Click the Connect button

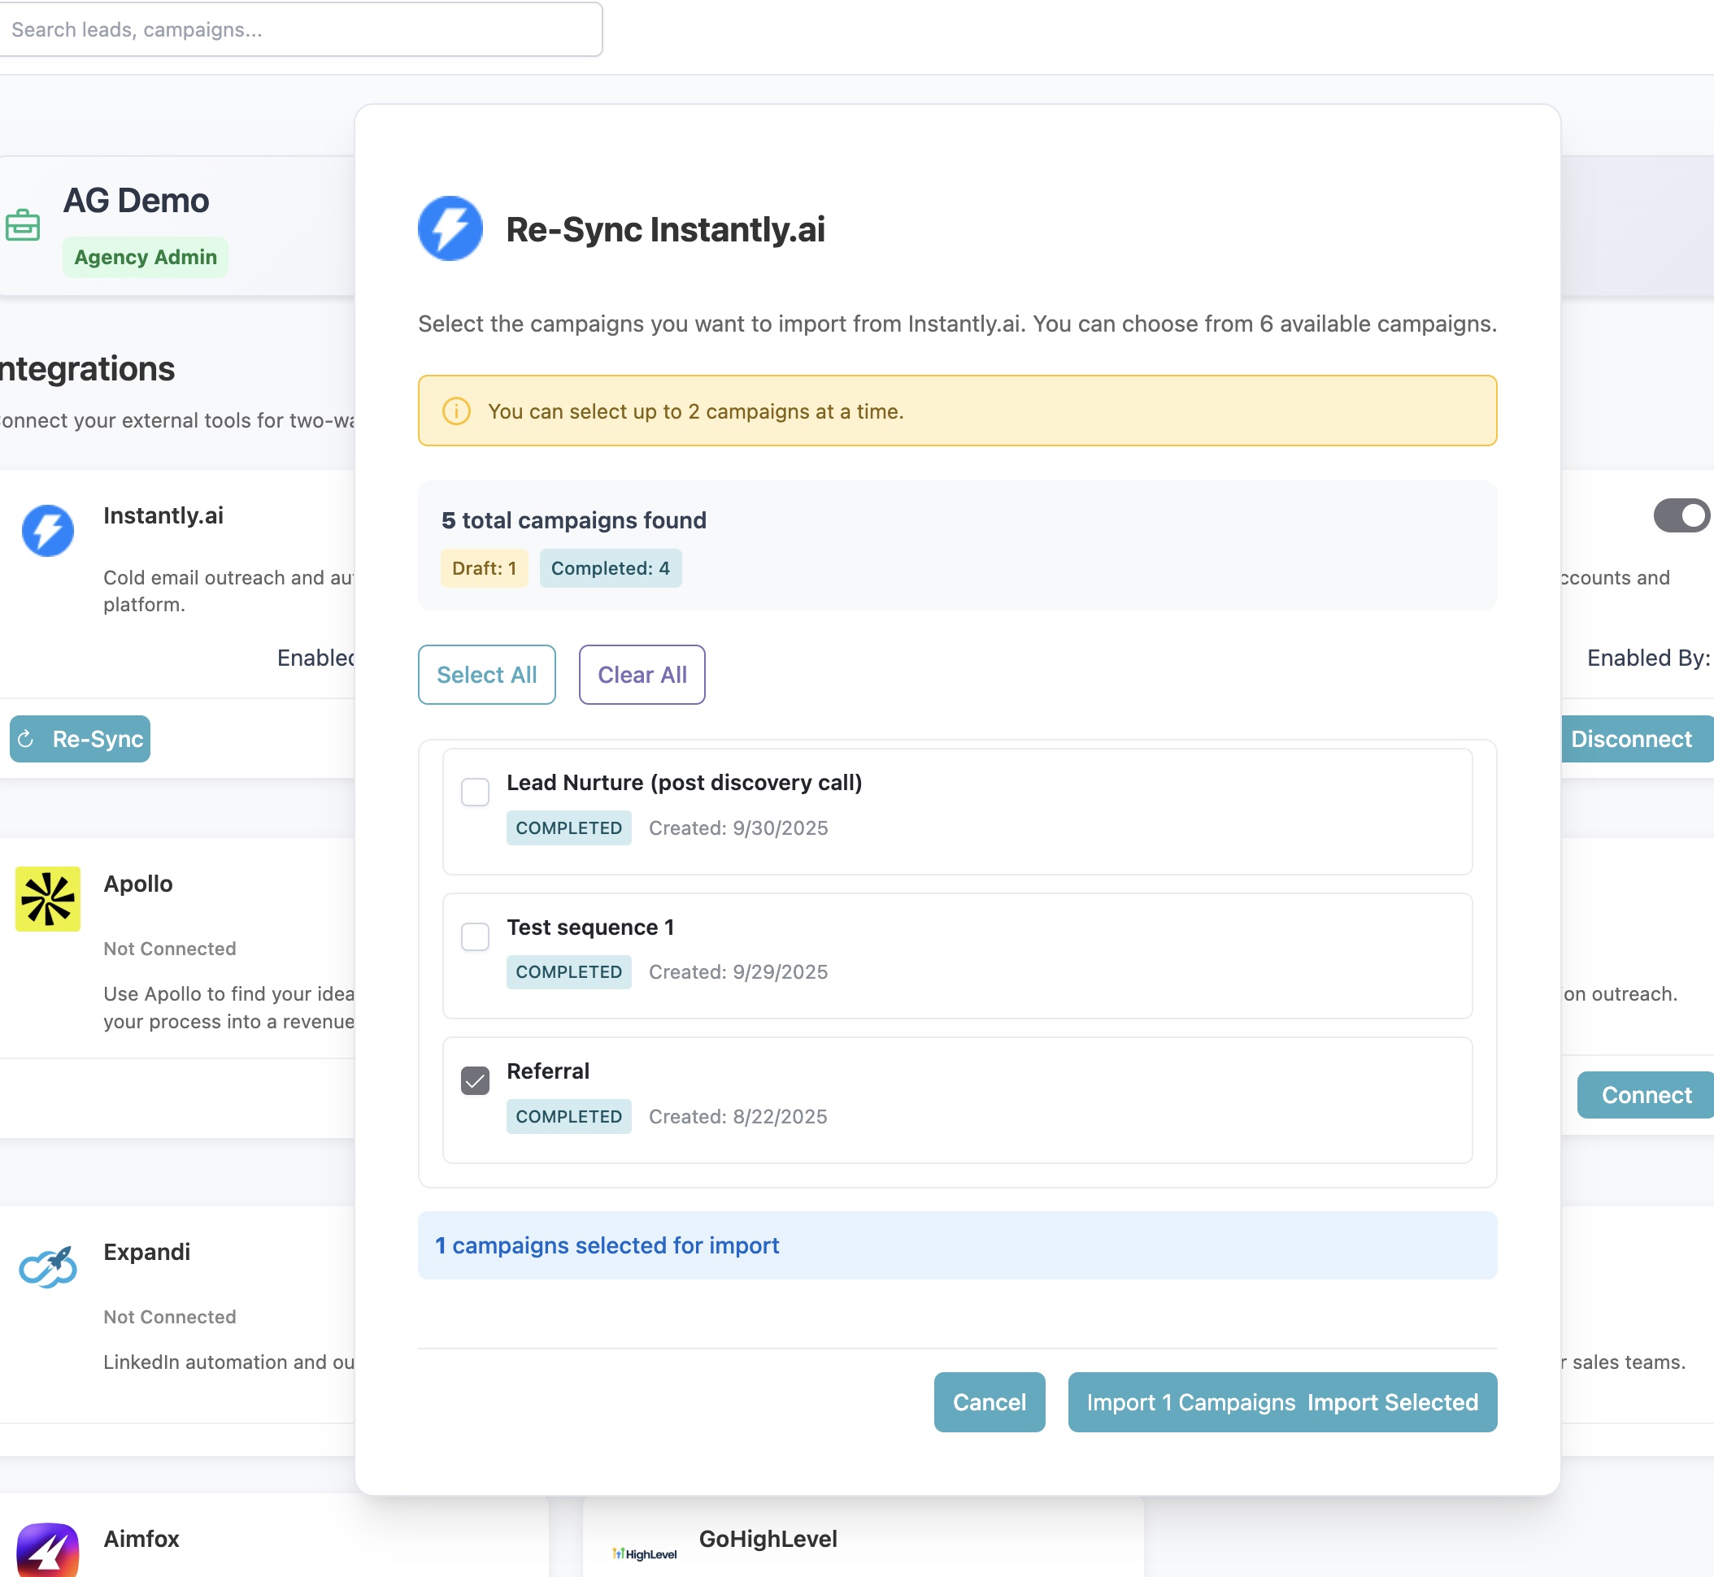point(1646,1094)
